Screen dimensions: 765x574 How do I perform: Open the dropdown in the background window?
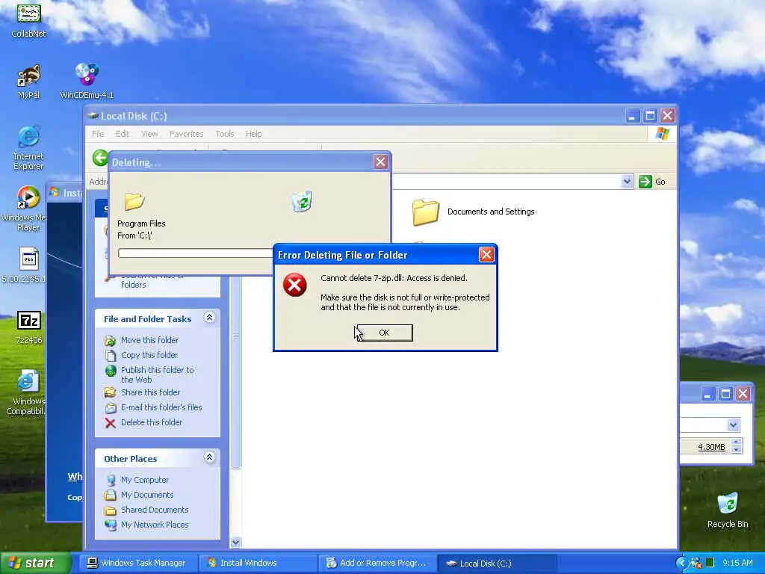pos(733,425)
